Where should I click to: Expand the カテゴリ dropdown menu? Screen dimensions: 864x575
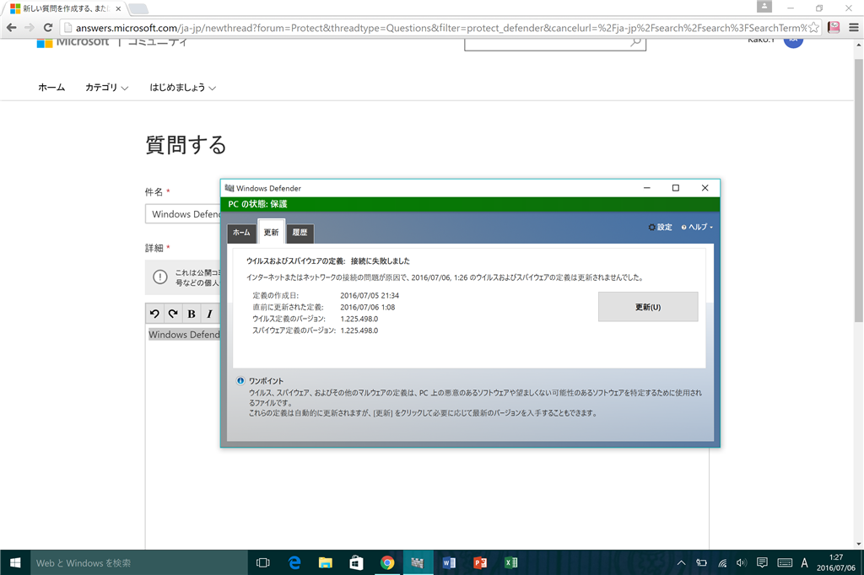[106, 88]
